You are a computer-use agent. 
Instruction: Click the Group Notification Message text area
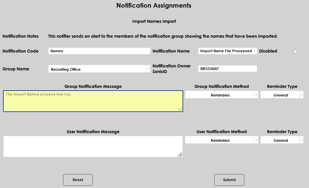coord(93,101)
